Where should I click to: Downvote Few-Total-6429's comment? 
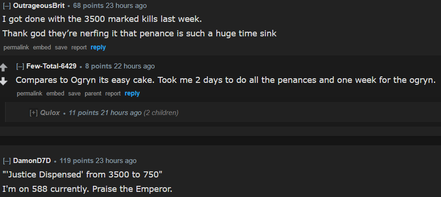(4, 81)
